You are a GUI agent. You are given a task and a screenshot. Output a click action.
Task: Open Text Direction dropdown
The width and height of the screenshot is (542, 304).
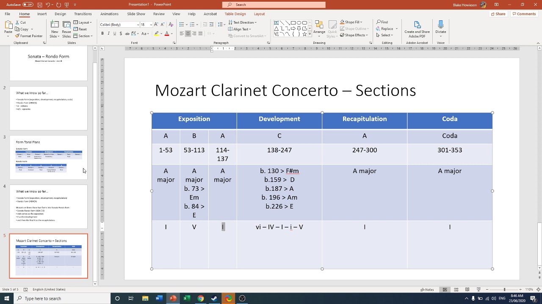click(242, 22)
